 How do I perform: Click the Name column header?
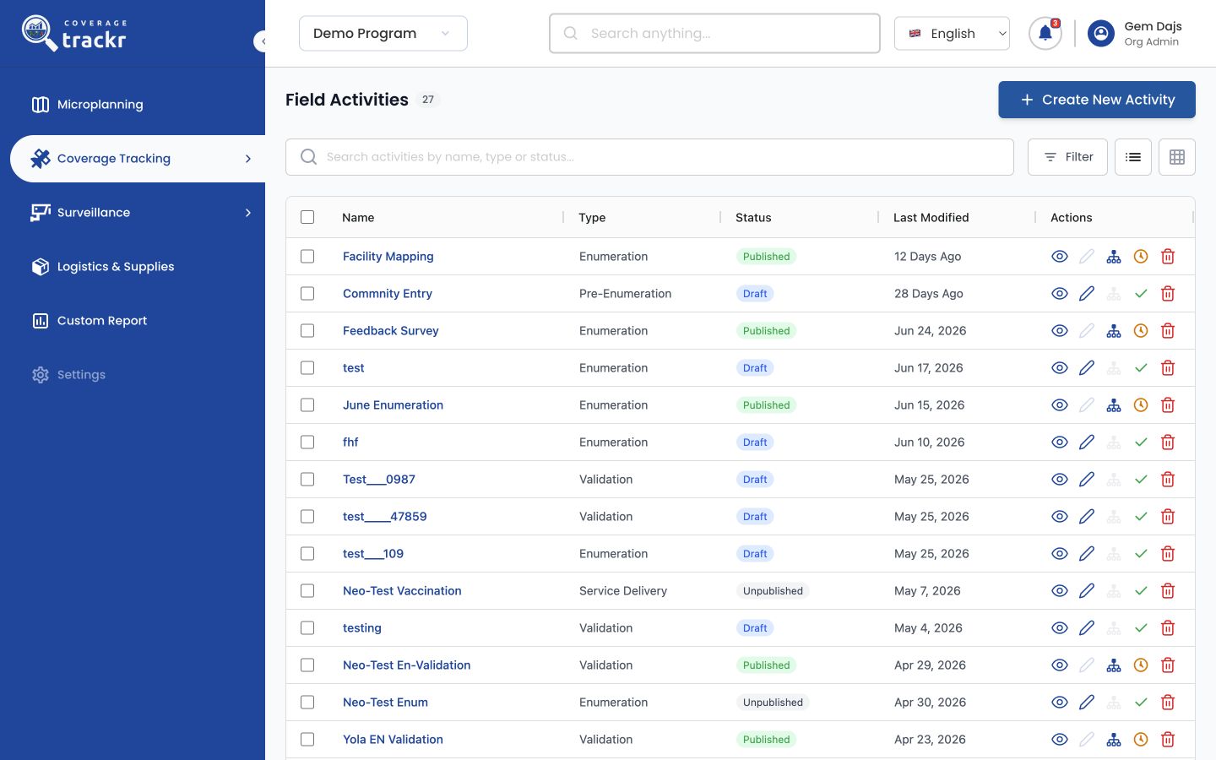[x=358, y=218]
